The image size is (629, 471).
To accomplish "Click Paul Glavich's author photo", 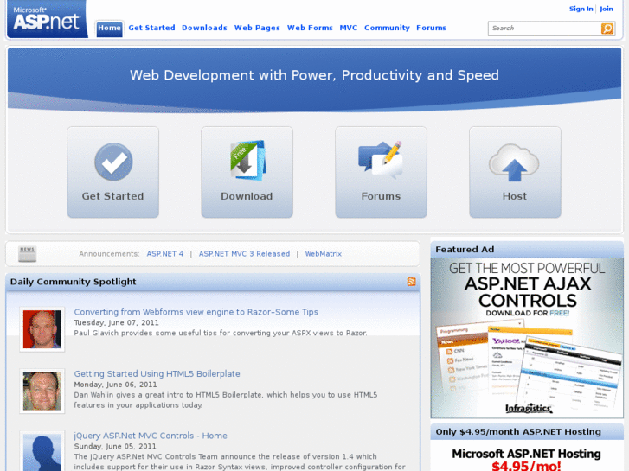I will pos(42,329).
